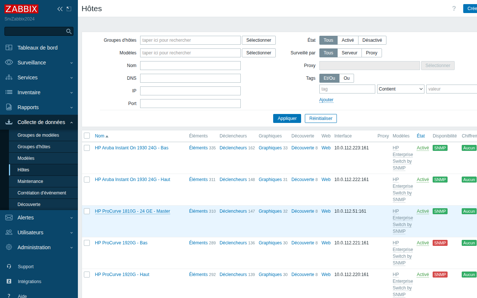Check HP ProCurve 1920G - Haut row
This screenshot has height=298, width=477.
pos(87,275)
